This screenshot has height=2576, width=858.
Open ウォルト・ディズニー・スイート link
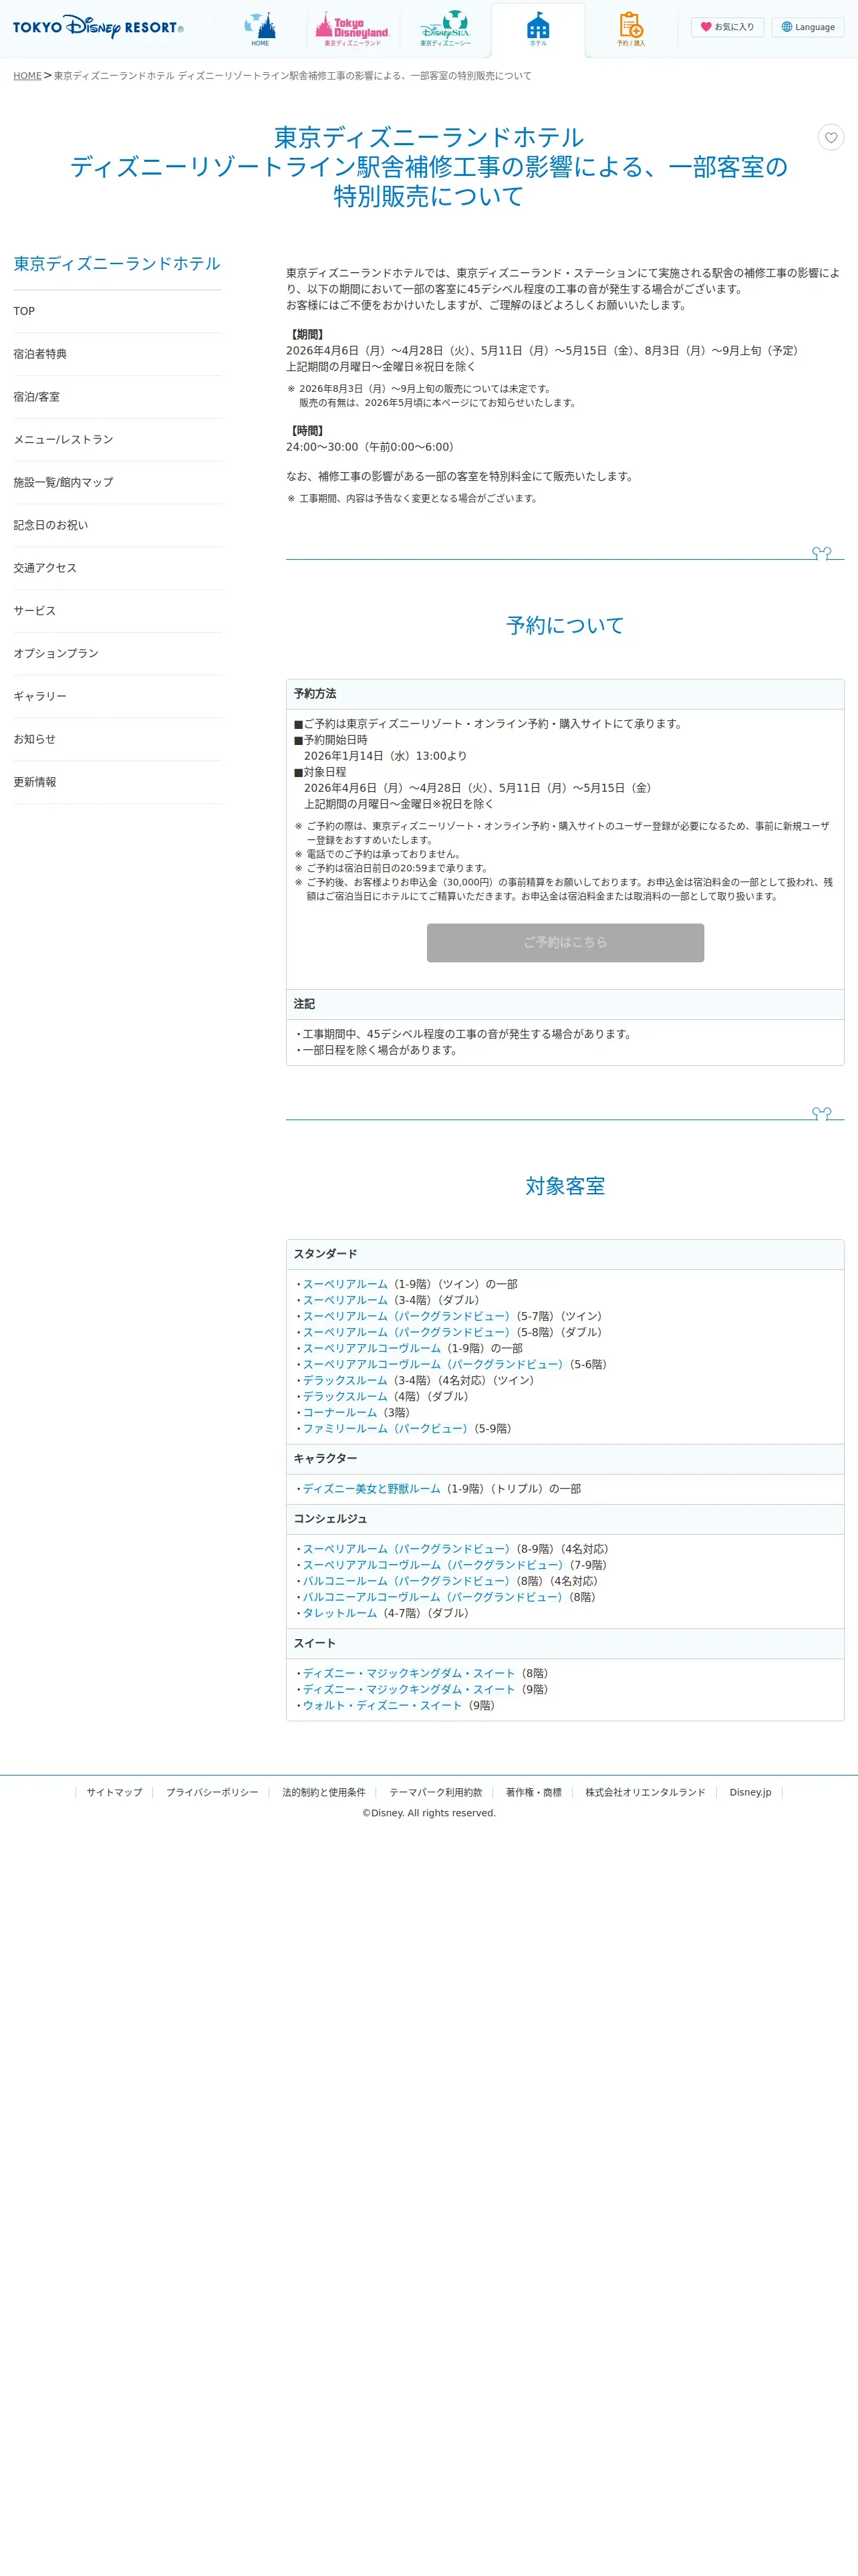[x=382, y=1705]
